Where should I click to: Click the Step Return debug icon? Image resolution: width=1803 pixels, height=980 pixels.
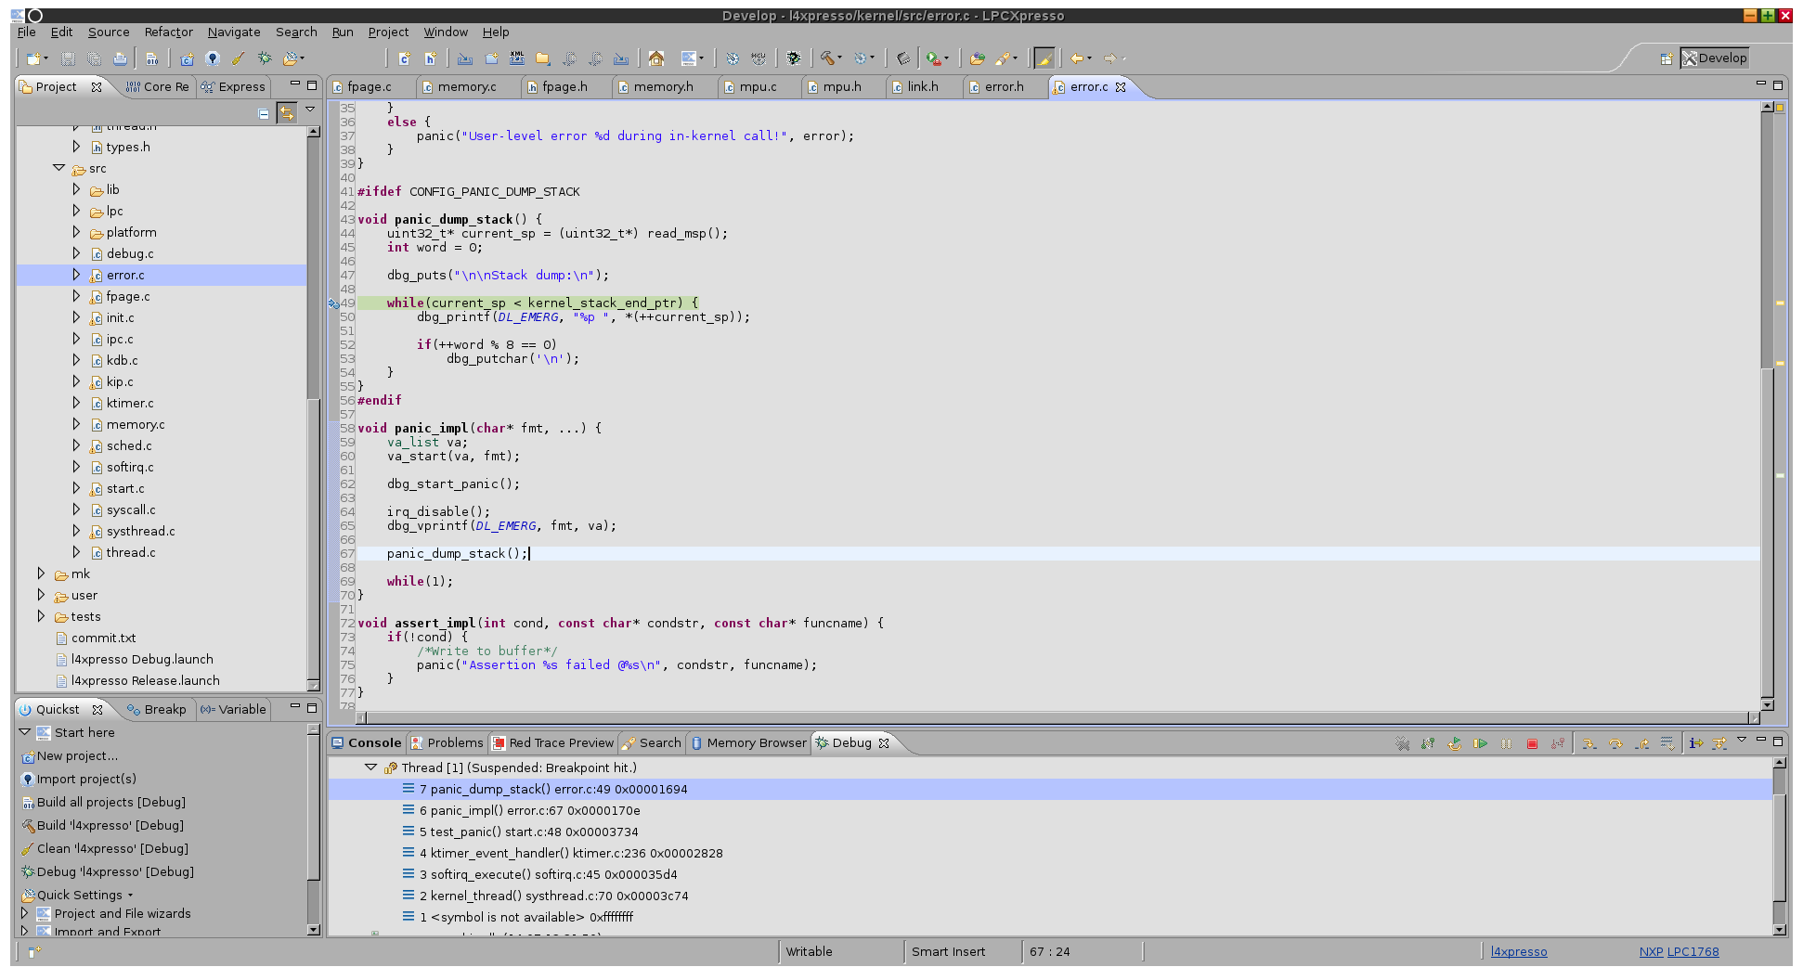[1641, 743]
